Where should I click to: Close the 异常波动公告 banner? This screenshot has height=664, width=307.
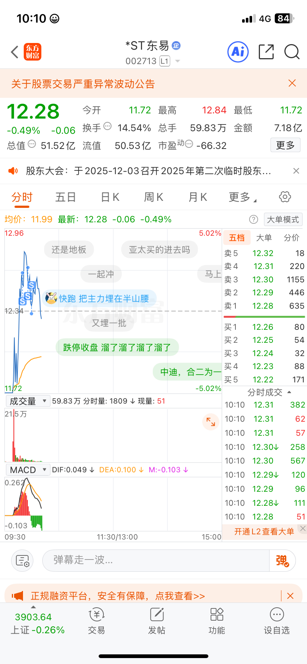tap(292, 83)
